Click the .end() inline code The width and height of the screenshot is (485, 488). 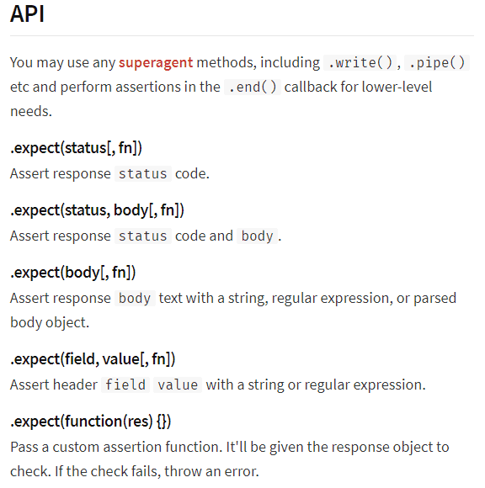click(x=253, y=88)
